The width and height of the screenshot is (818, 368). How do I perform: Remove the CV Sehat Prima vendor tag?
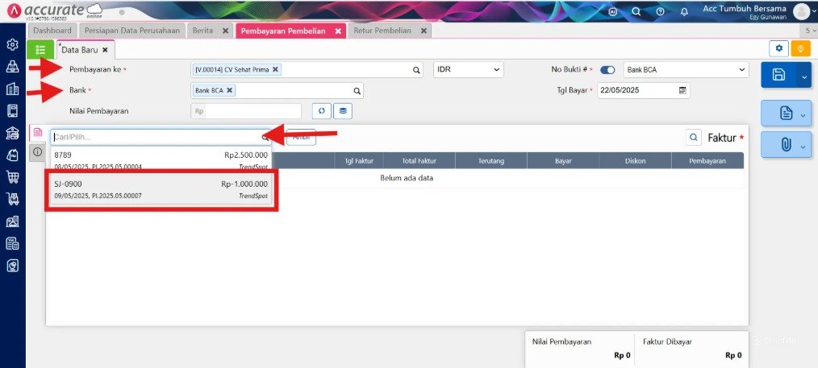tap(275, 69)
